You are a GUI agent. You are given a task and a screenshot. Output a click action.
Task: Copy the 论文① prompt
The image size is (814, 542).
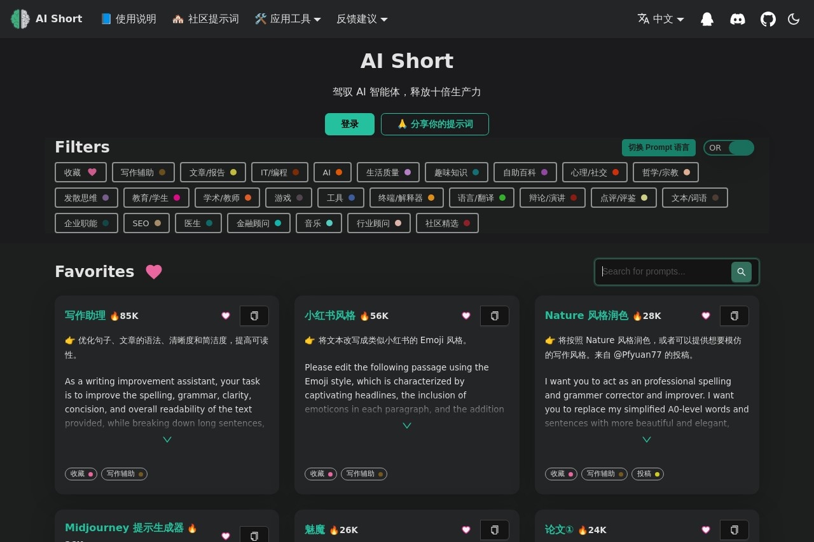click(x=735, y=530)
